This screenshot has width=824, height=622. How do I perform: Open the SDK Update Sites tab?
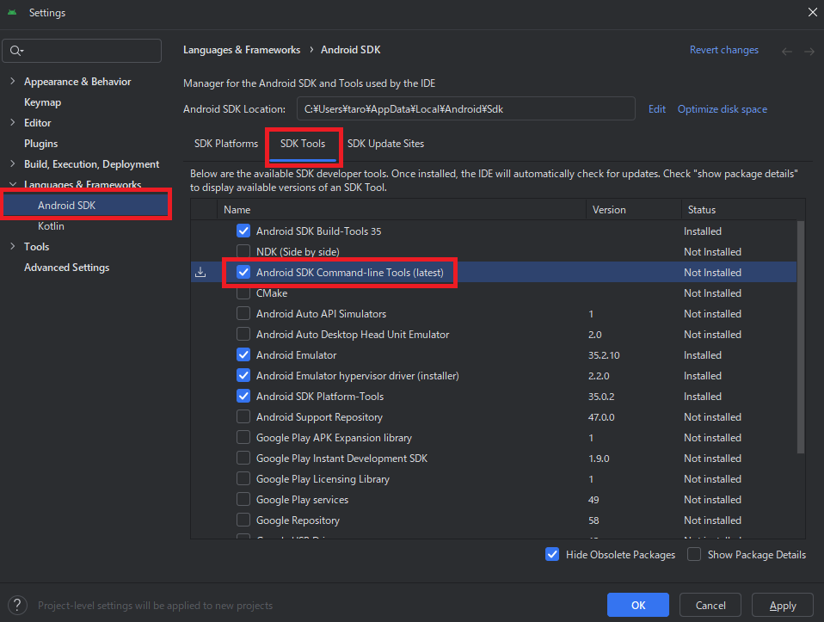point(385,144)
